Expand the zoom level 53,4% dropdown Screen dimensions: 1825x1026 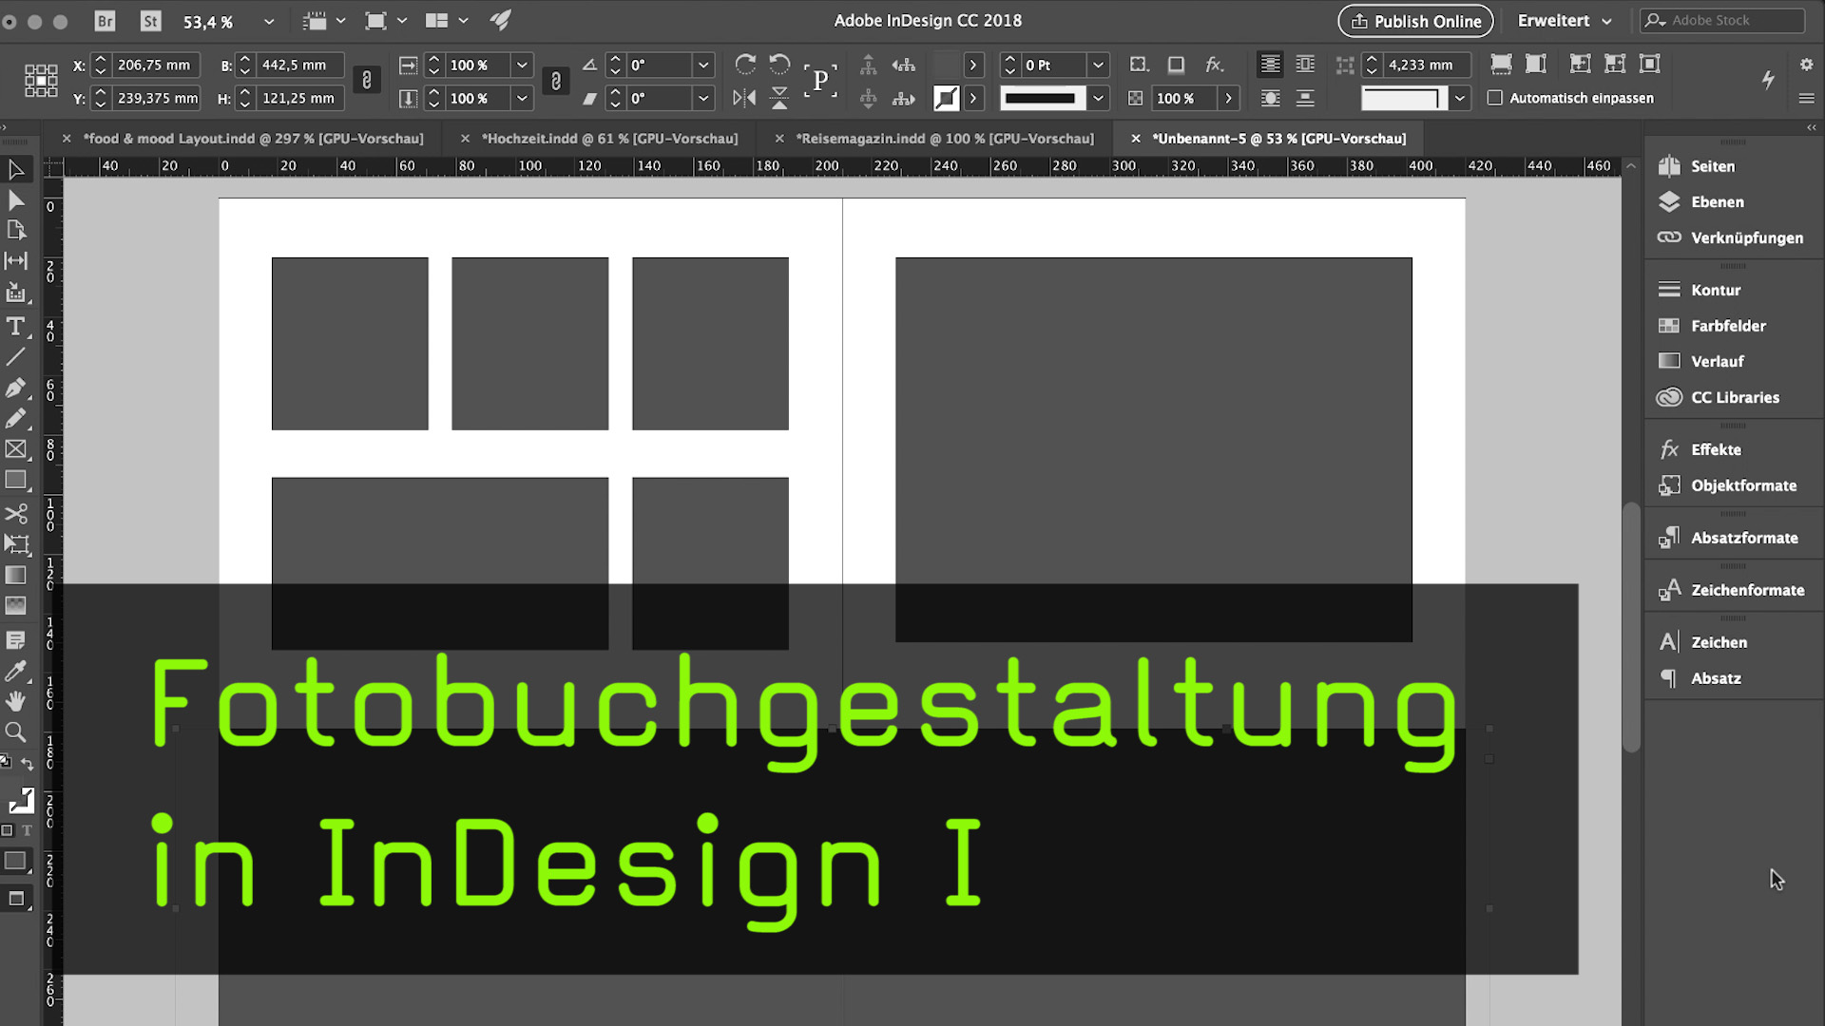pos(266,20)
